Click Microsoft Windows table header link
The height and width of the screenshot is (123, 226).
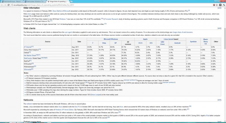(x=111, y=39)
